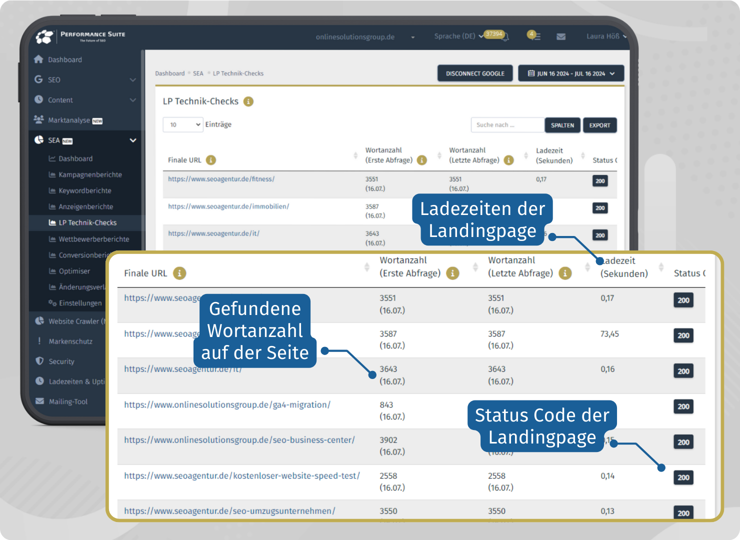Click the pie chart icon beside SEA

pyautogui.click(x=38, y=140)
